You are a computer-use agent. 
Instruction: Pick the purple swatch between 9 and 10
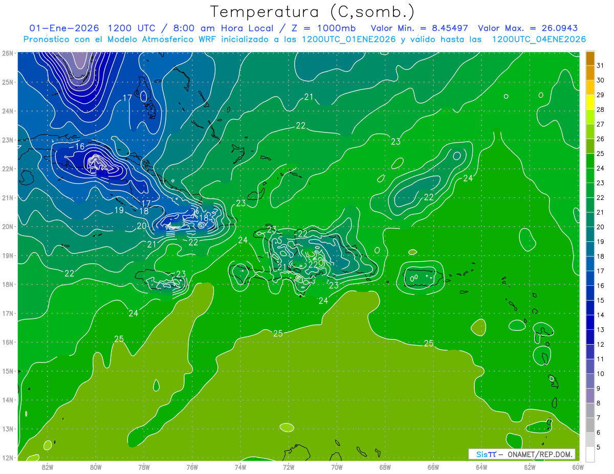pyautogui.click(x=590, y=381)
